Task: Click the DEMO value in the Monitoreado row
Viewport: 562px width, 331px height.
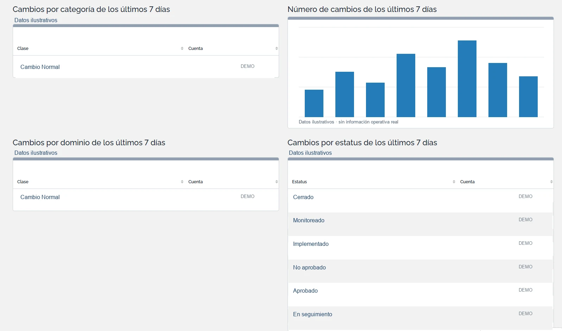Action: click(525, 219)
